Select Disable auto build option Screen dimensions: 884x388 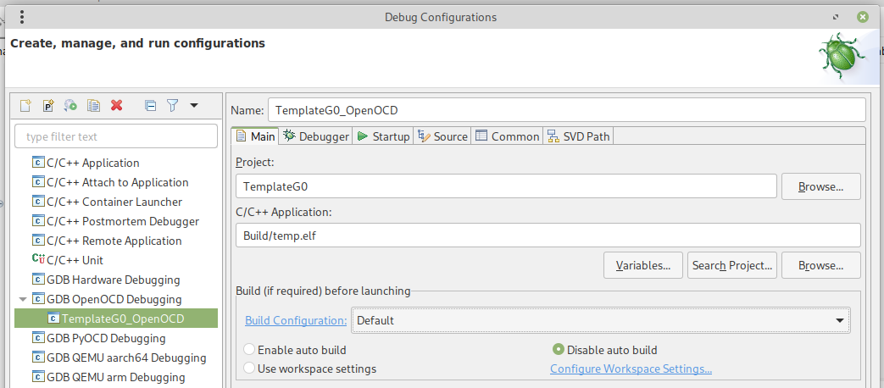click(559, 350)
